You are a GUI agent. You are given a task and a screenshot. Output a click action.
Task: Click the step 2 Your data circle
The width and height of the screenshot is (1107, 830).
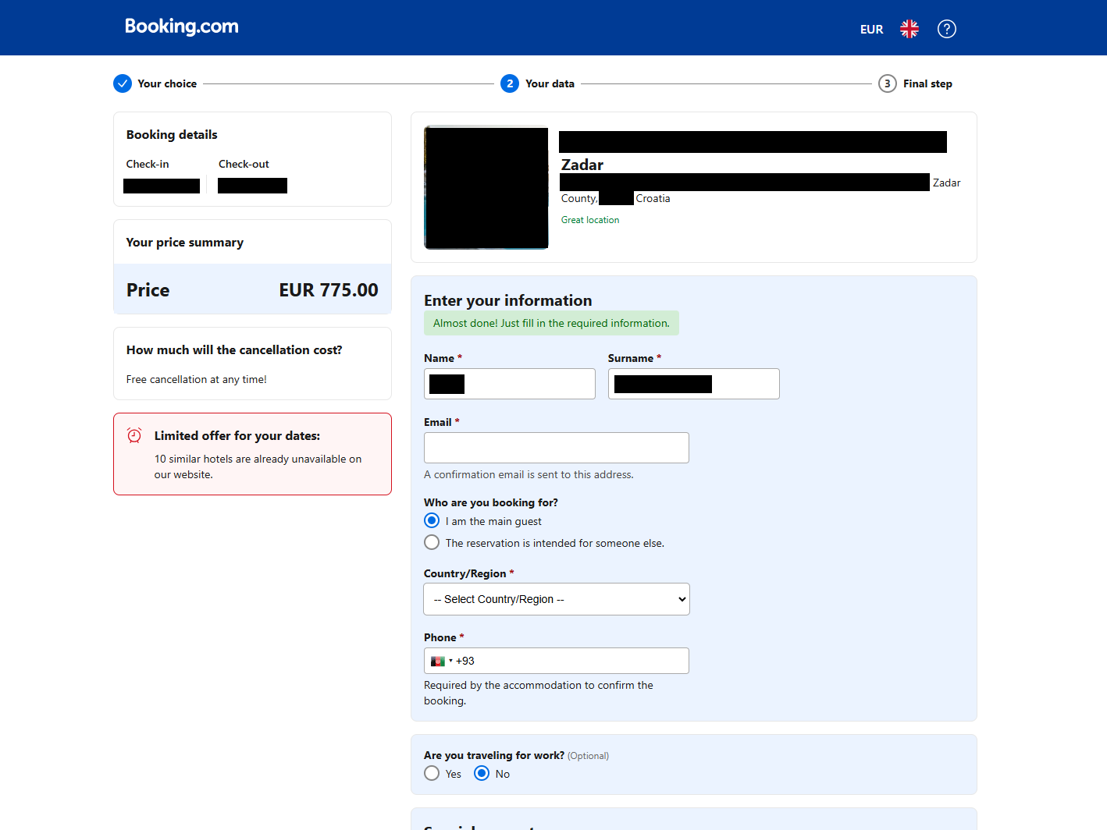click(x=510, y=83)
